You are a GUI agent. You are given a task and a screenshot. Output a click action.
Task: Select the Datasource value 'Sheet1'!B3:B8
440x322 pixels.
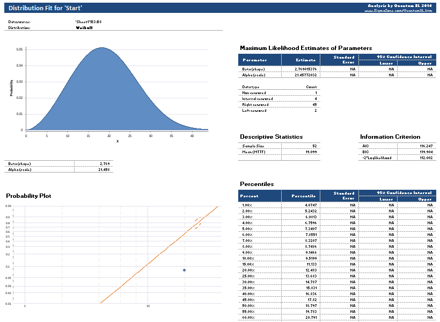[88, 22]
